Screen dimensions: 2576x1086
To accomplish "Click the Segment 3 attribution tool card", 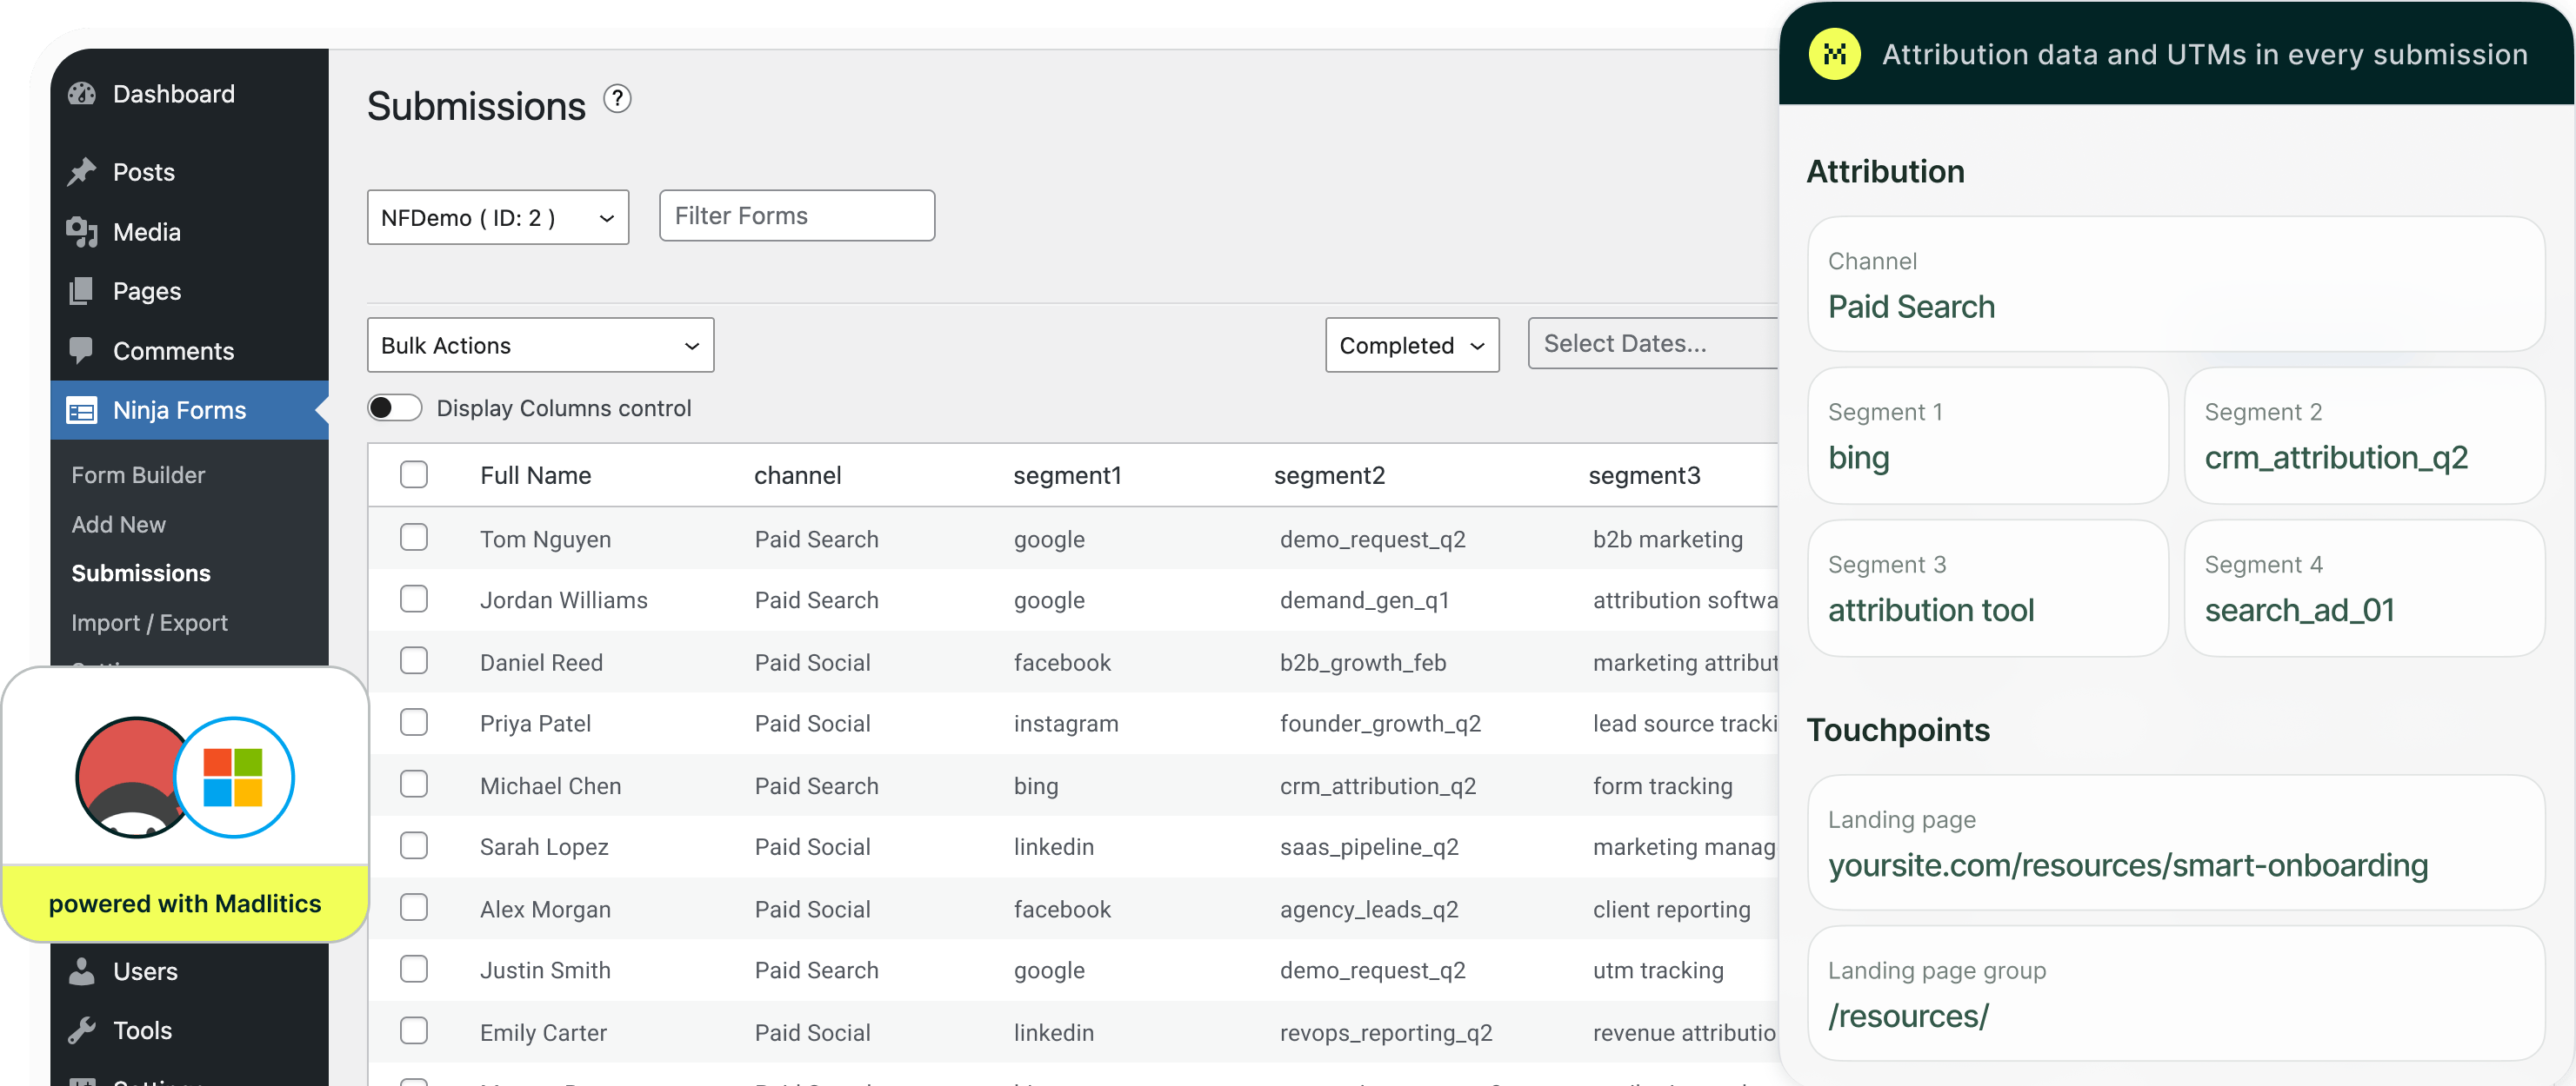I will pos(1988,588).
